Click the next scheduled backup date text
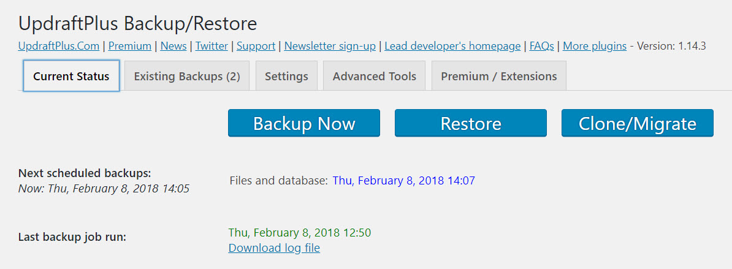The width and height of the screenshot is (732, 269). (x=403, y=181)
